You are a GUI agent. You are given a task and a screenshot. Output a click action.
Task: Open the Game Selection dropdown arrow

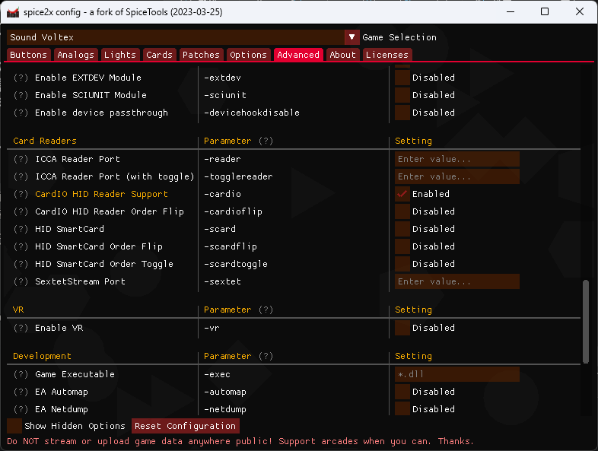351,37
